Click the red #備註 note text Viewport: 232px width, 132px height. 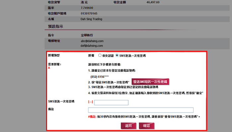92,117
